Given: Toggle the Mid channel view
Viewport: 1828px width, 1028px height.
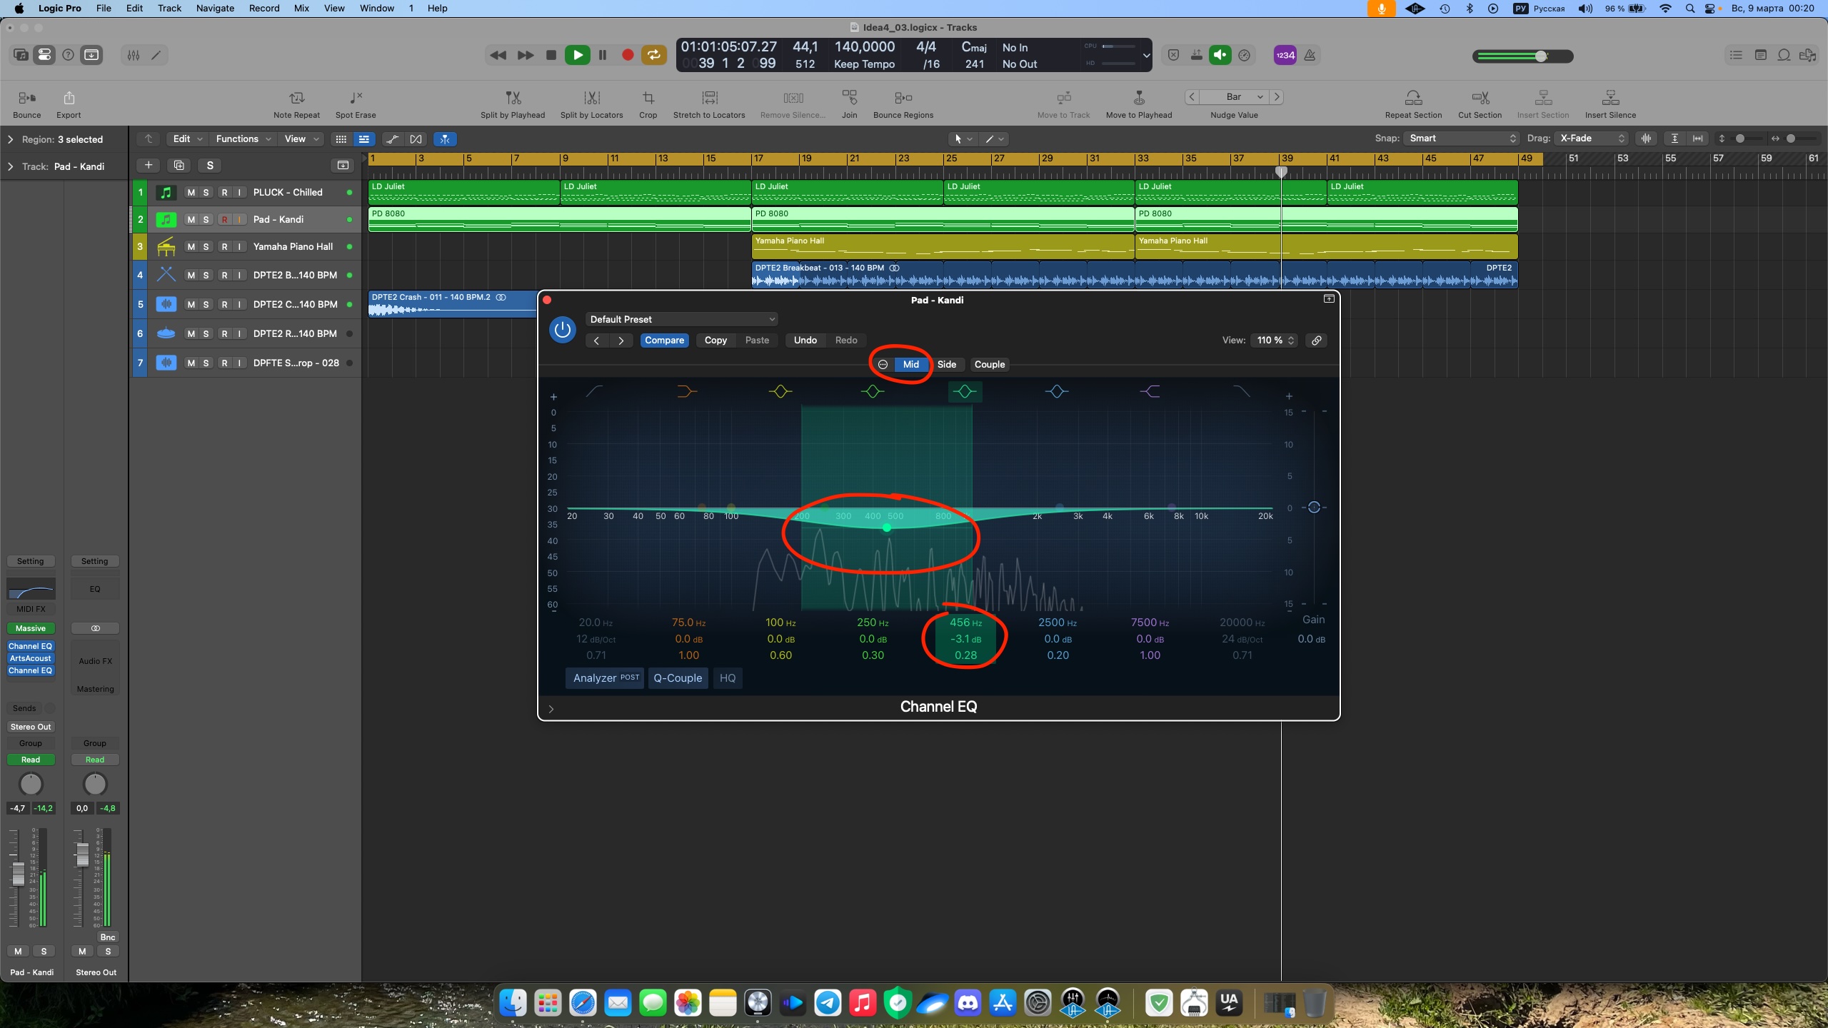Looking at the screenshot, I should 910,364.
